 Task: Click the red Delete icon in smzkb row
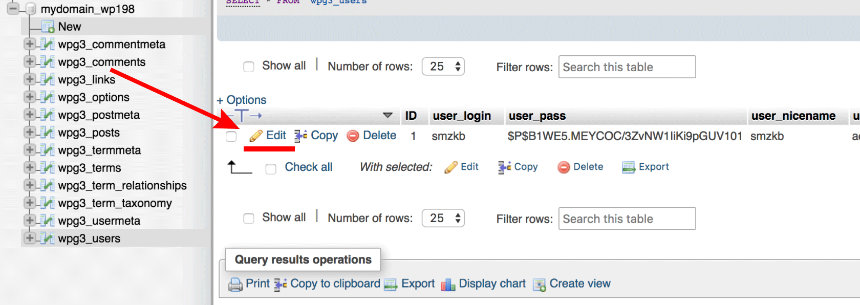[353, 136]
